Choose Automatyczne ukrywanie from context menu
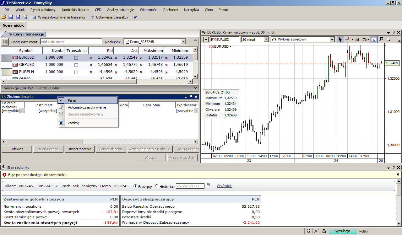Image resolution: width=402 pixels, height=235 pixels. [x=88, y=107]
